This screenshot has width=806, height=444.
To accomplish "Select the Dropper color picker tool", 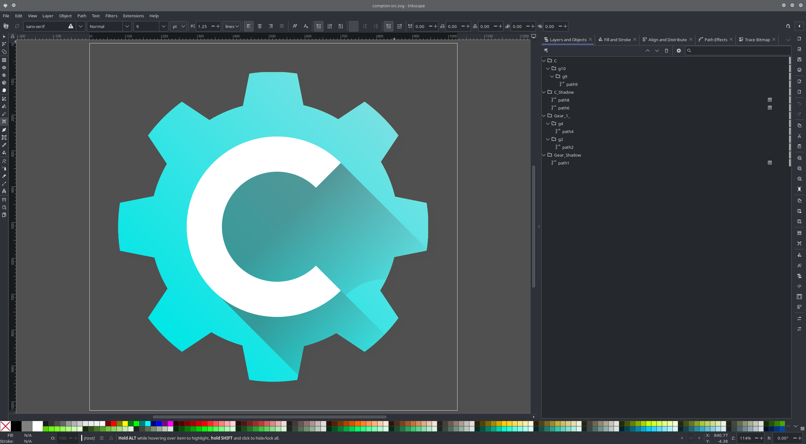I will point(4,145).
